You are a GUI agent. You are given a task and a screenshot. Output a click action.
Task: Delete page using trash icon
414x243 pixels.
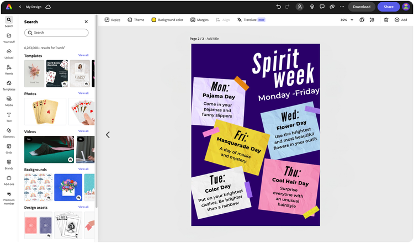pos(386,20)
